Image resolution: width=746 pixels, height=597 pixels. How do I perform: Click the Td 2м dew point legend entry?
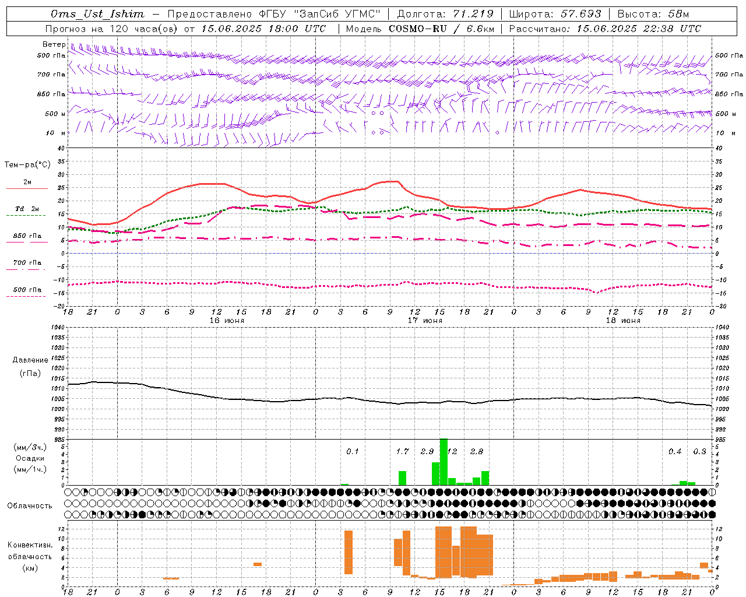pos(27,209)
